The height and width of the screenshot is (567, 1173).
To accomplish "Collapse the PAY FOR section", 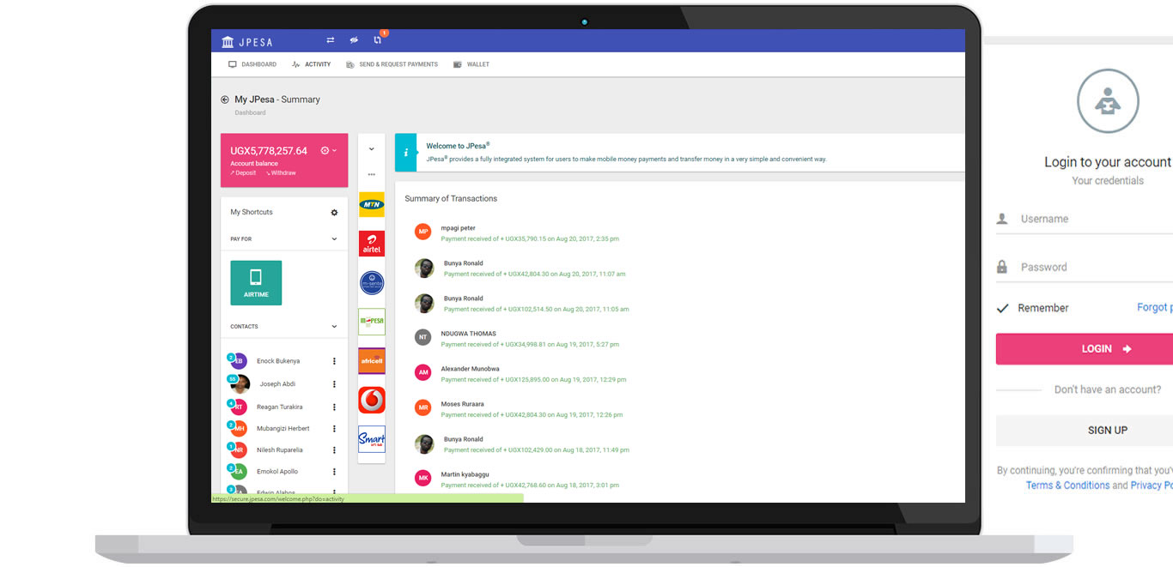I will (334, 239).
